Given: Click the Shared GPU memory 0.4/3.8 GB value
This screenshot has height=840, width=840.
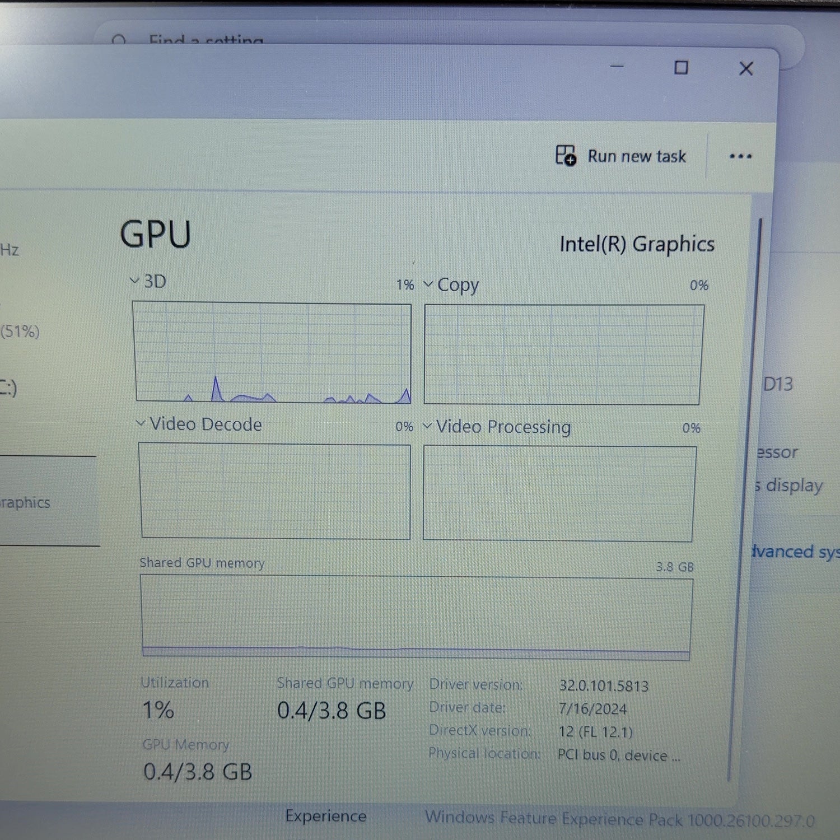Looking at the screenshot, I should coord(332,711).
